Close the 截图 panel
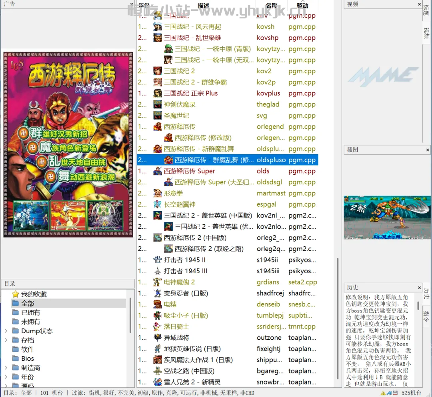Image resolution: width=432 pixels, height=397 pixels. coord(427,150)
